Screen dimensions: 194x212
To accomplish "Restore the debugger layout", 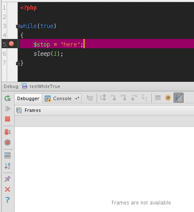I will point(8,155).
